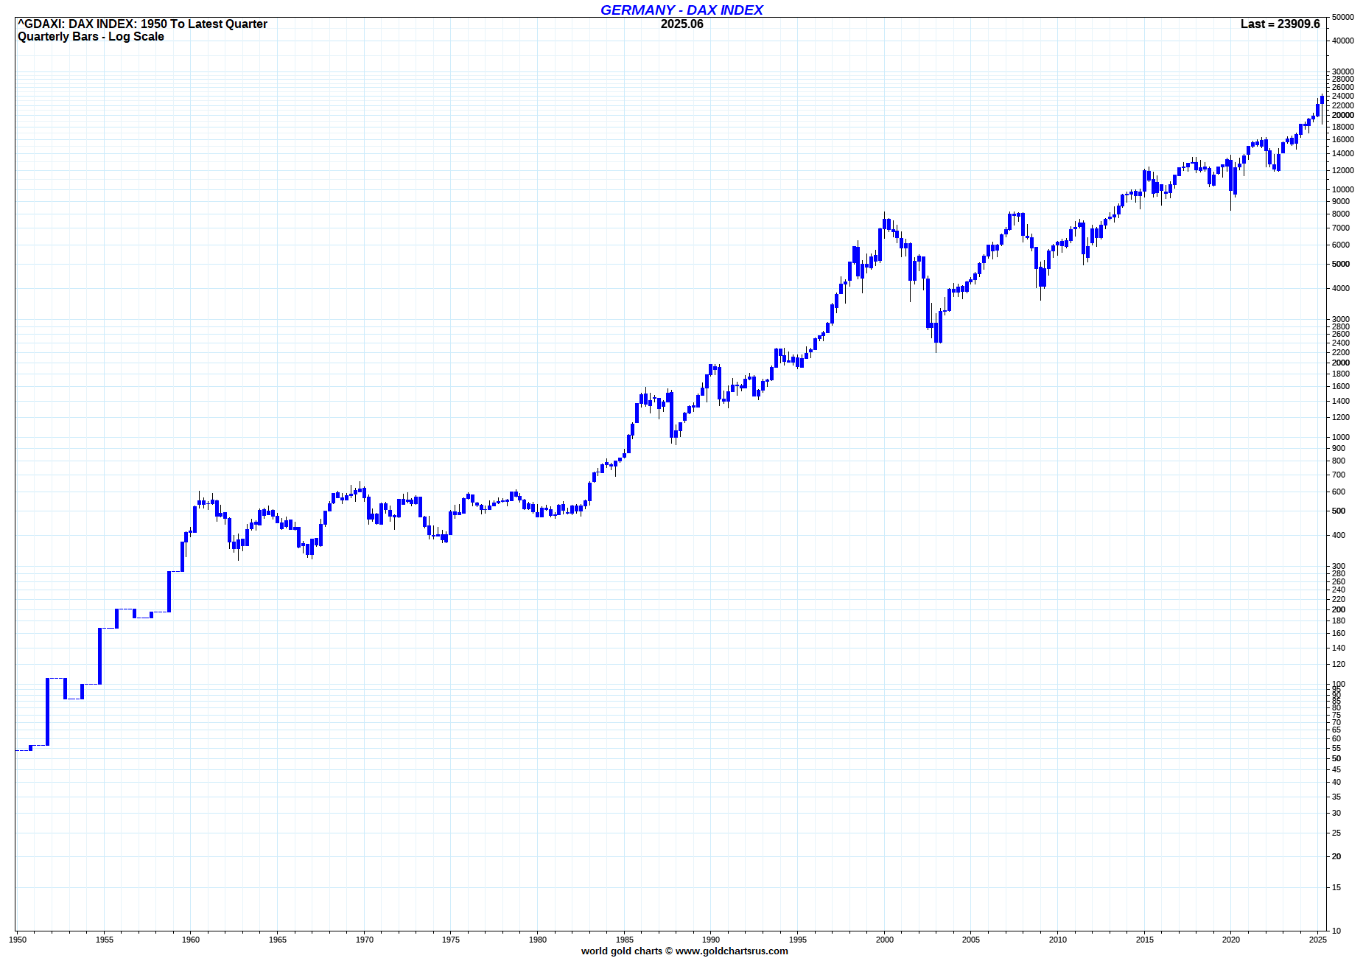Click the 1960 label on the x-axis
The height and width of the screenshot is (958, 1363).
pos(191,940)
